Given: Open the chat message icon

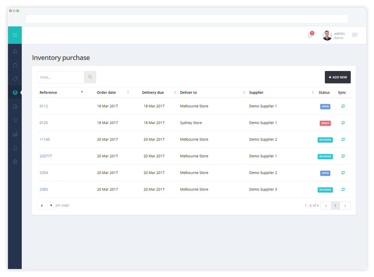Looking at the screenshot, I should tap(355, 35).
